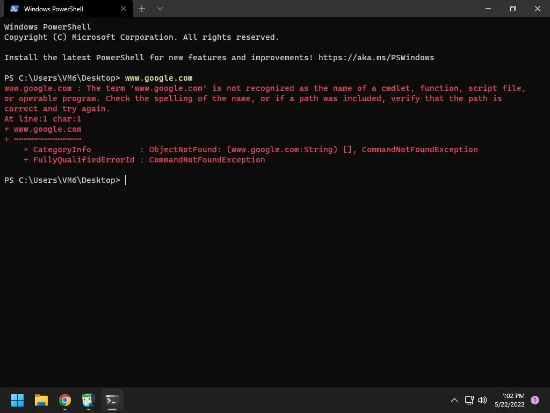The image size is (550, 413).
Task: Expand the new tab profile dropdown
Action: pyautogui.click(x=160, y=9)
